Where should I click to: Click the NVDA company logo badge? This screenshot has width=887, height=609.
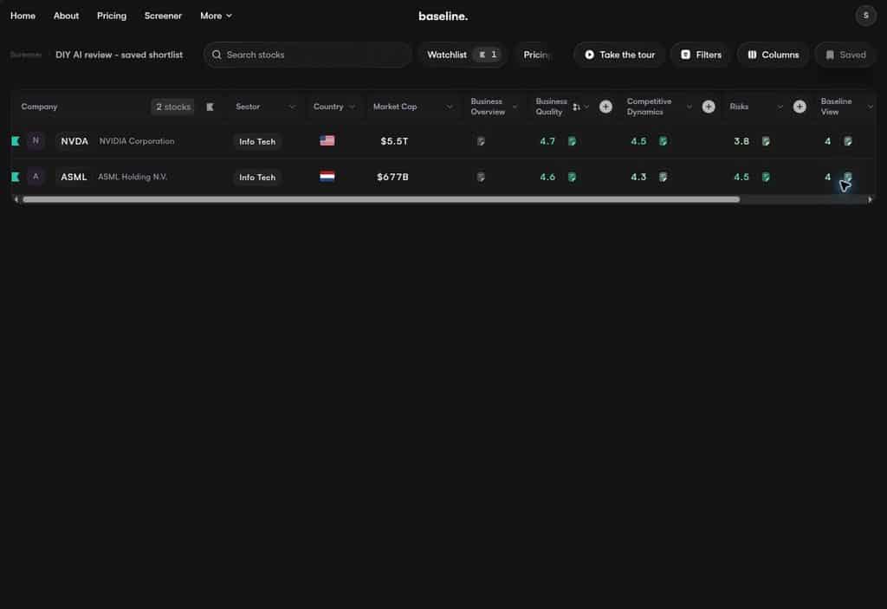36,141
